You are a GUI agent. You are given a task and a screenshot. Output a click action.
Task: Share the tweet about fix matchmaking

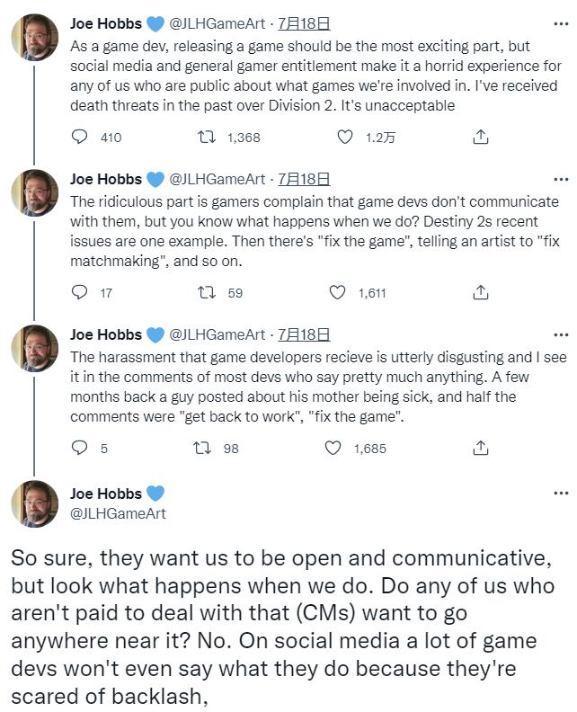(481, 292)
